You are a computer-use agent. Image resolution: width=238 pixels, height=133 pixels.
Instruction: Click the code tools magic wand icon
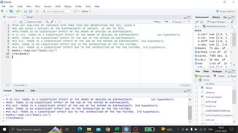click(x=52, y=22)
